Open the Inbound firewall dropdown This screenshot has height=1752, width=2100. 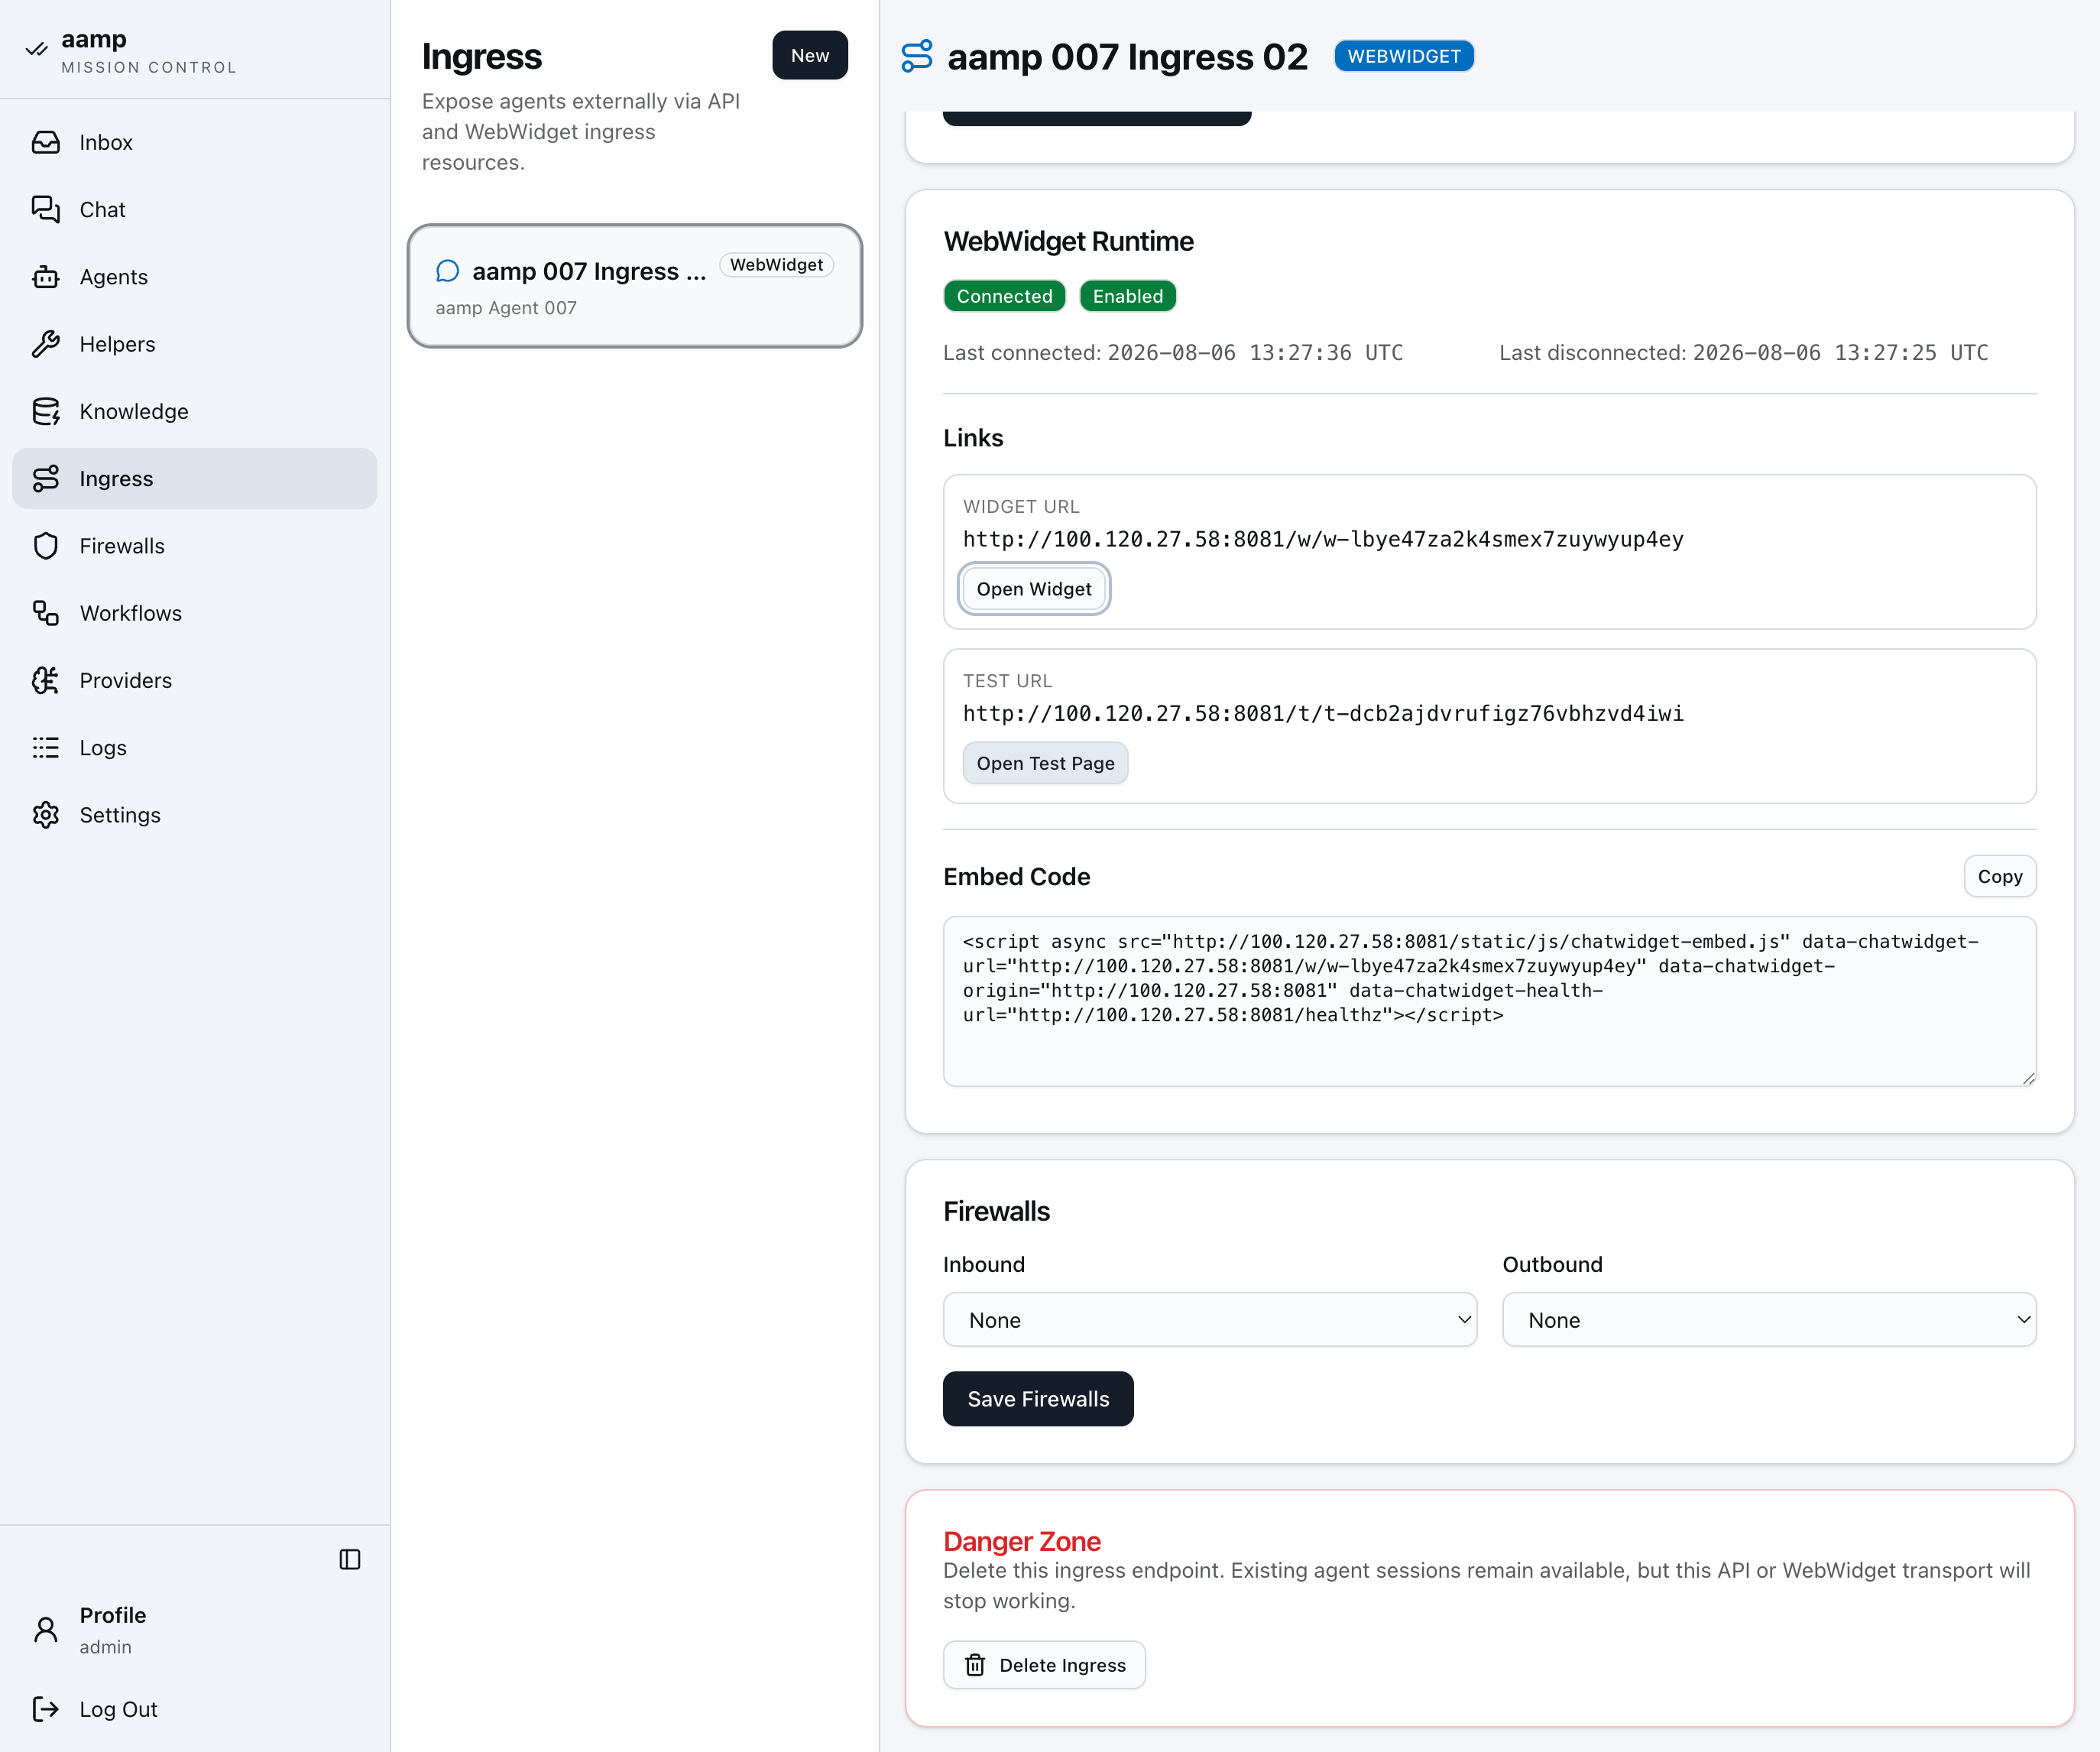[x=1210, y=1320]
